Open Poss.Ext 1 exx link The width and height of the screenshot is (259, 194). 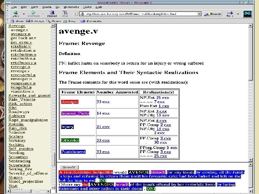(x=164, y=106)
